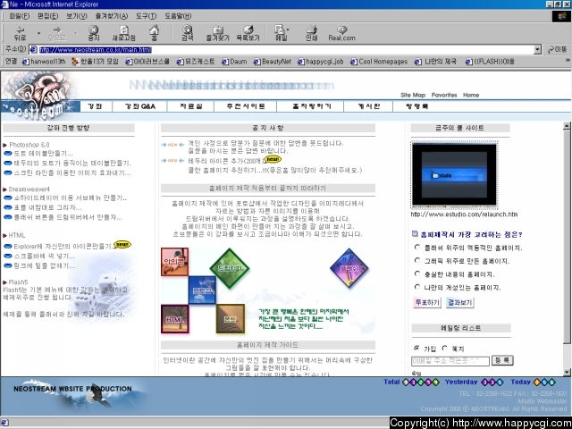The height and width of the screenshot is (429, 572).
Task: Open the Site Map link
Action: click(413, 95)
